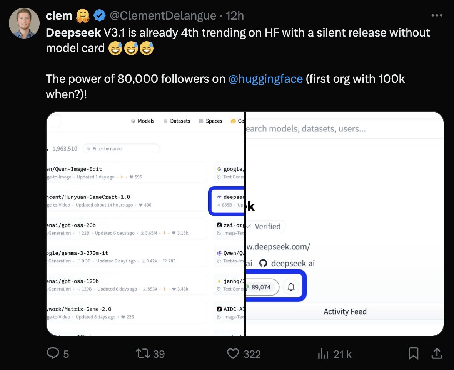454x370 pixels.
Task: Click the 89,074 followers pill
Action: [261, 287]
